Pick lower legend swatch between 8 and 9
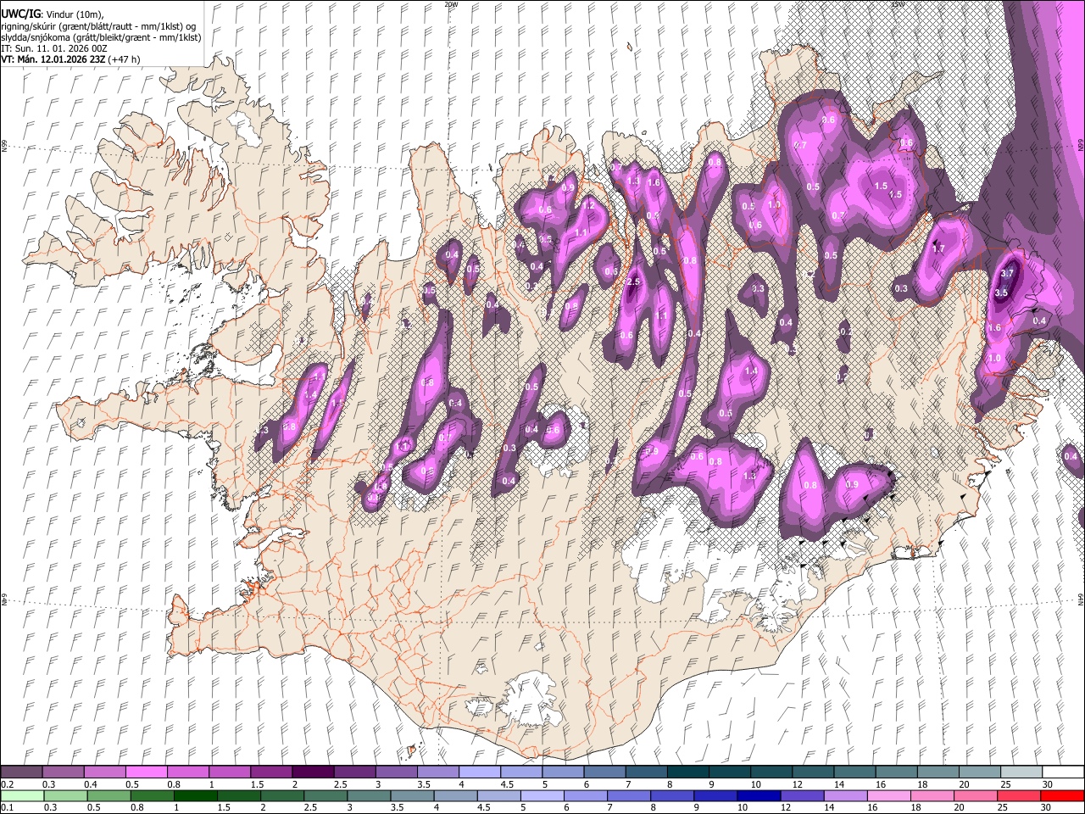Image resolution: width=1085 pixels, height=814 pixels. 671,795
